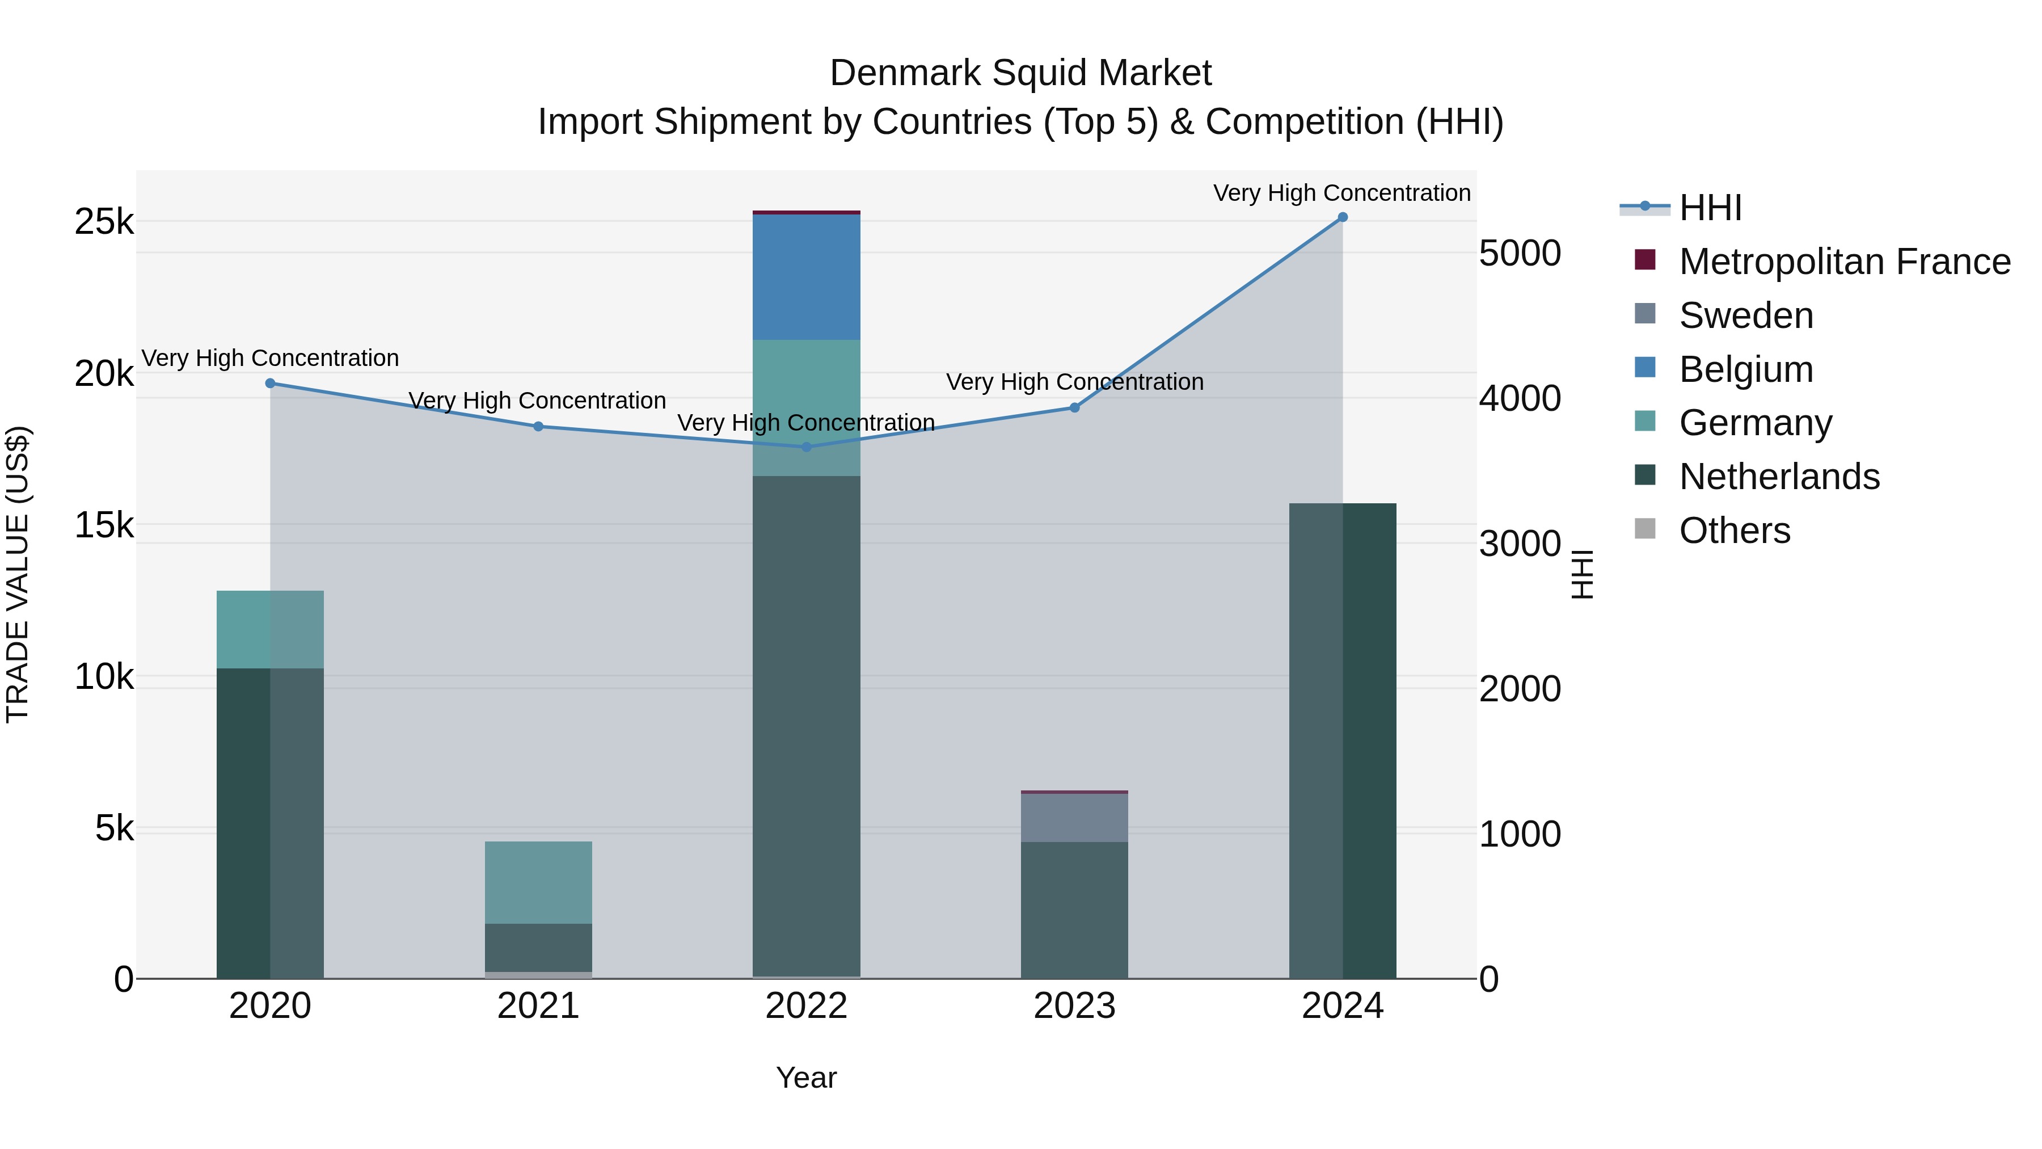Click the 2020 x-axis label

[271, 1006]
